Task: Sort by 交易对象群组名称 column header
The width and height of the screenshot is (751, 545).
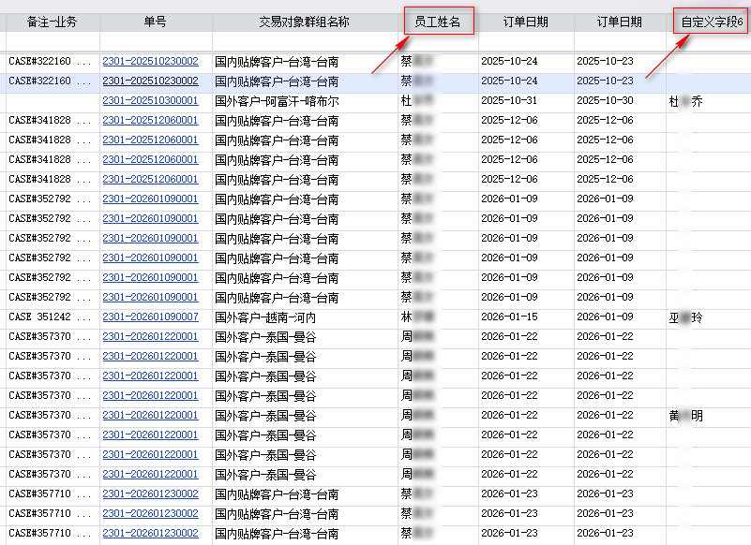Action: point(305,22)
